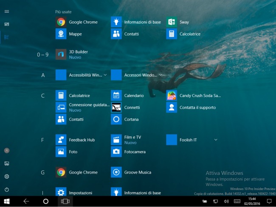Open the touch keyboard from tray
Viewport: 276px width, 207px height.
[x=237, y=201]
